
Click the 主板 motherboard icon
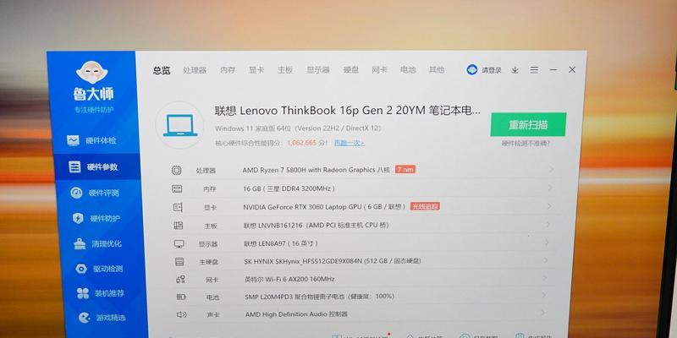pyautogui.click(x=179, y=226)
